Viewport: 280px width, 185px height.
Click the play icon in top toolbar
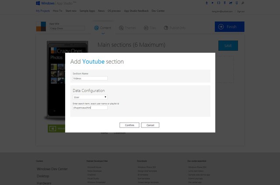point(213,3)
